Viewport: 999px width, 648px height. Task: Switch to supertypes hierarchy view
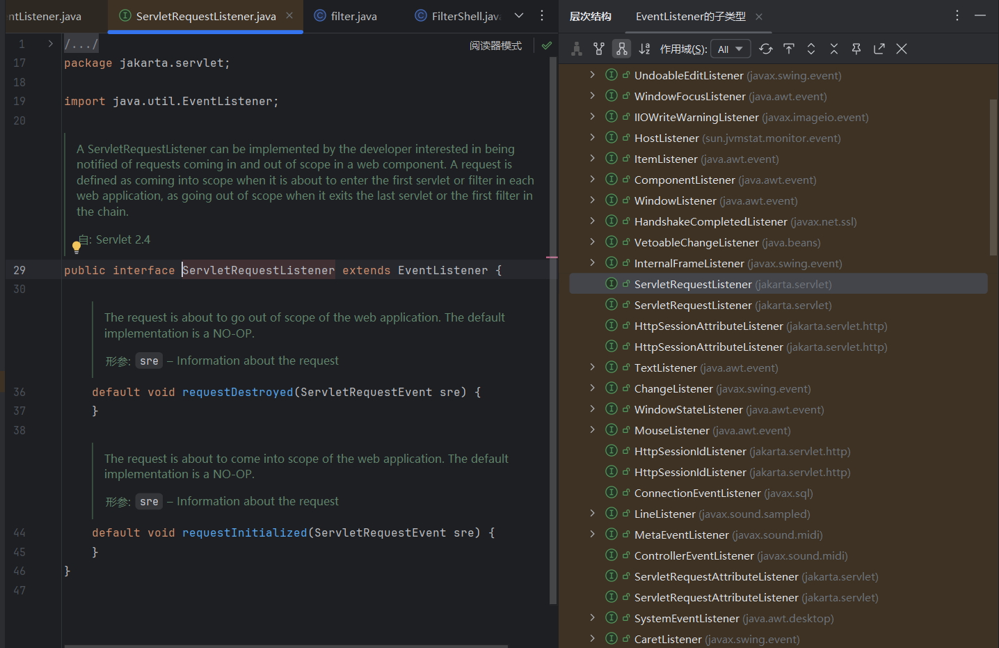[598, 49]
